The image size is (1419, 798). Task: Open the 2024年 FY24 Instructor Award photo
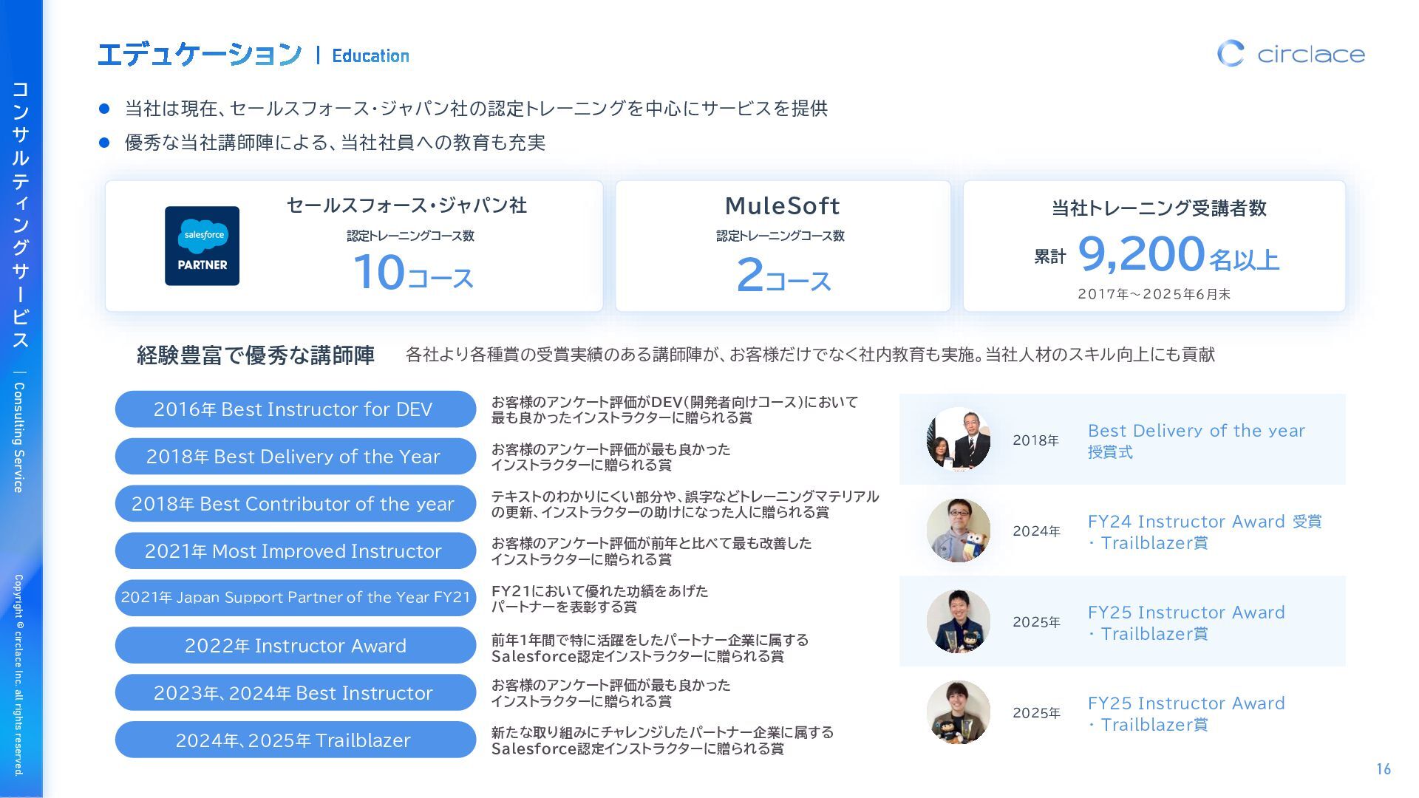959,530
